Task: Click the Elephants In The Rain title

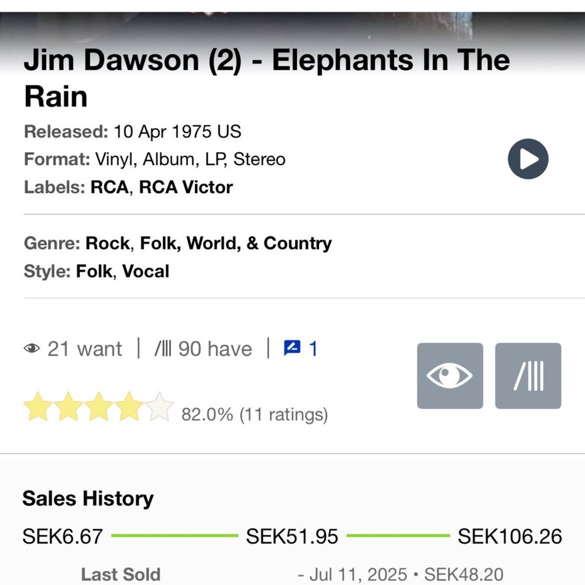Action: tap(266, 78)
